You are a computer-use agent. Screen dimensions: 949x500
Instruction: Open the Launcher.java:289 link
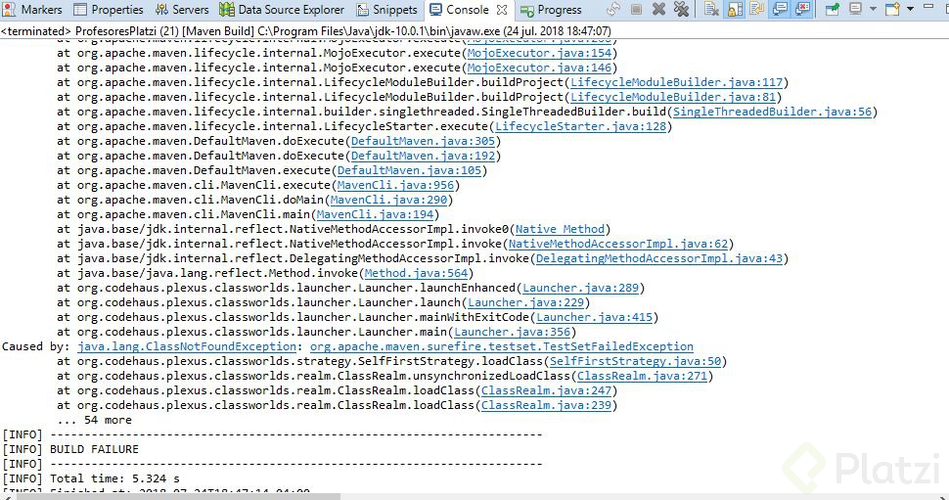point(580,288)
